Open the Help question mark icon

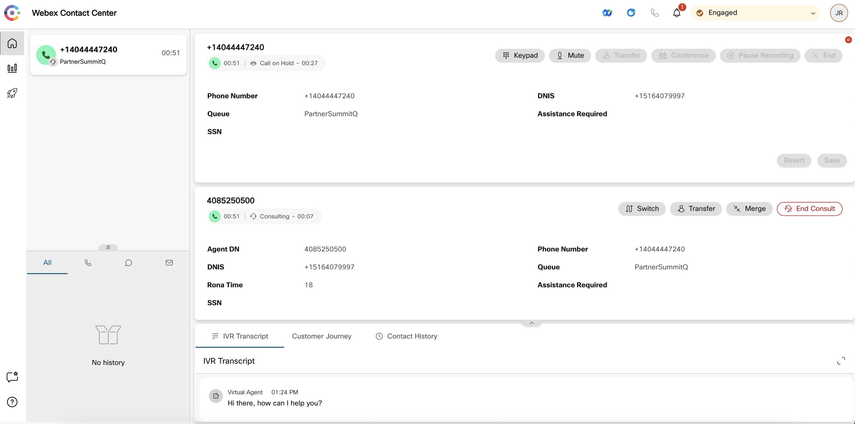pyautogui.click(x=12, y=402)
